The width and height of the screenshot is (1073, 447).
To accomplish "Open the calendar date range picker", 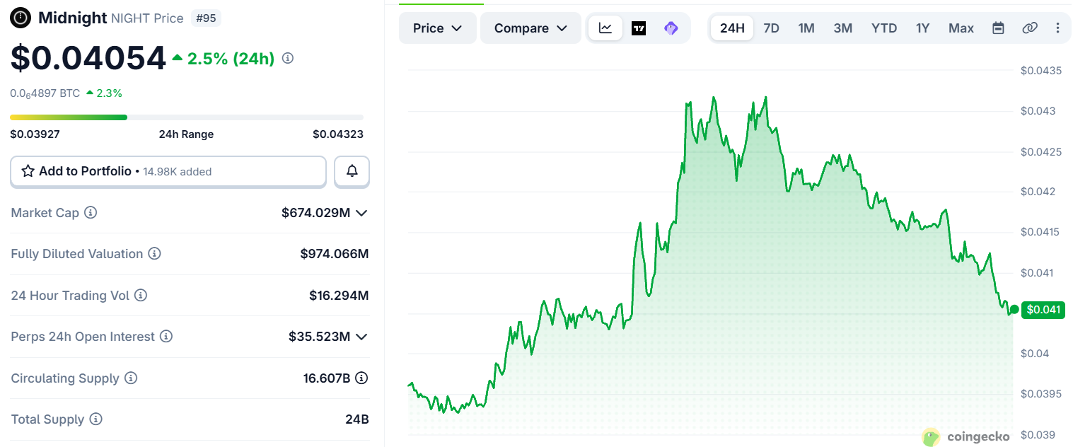I will 998,28.
